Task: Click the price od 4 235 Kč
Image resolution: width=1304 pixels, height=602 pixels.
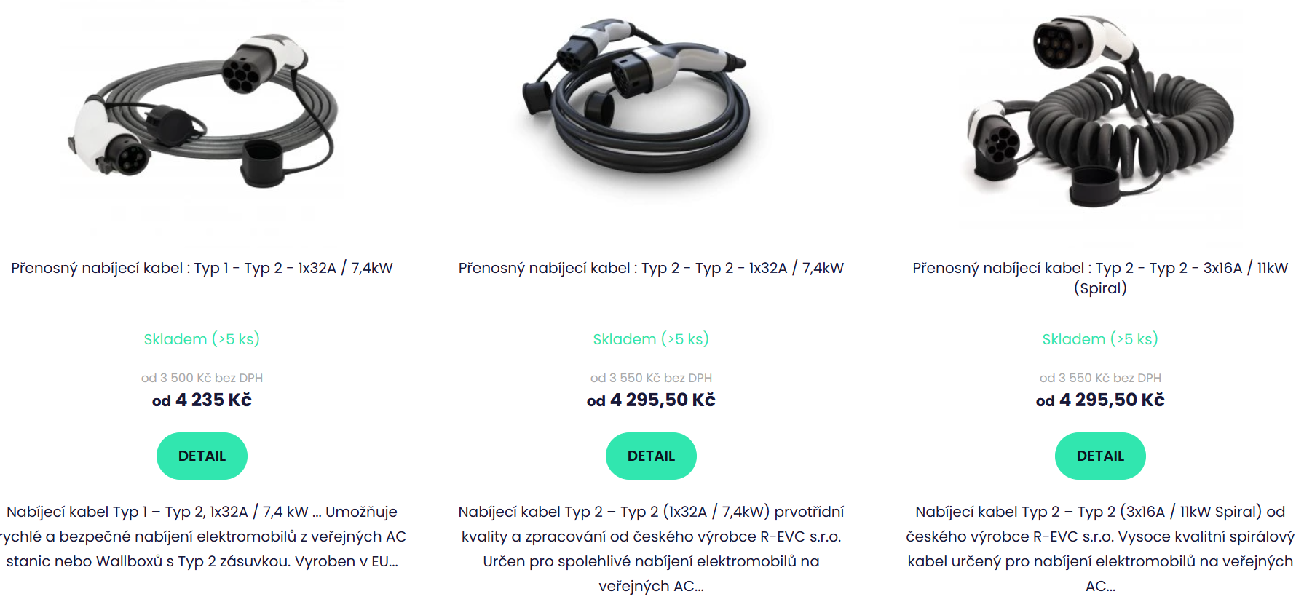Action: click(x=202, y=400)
